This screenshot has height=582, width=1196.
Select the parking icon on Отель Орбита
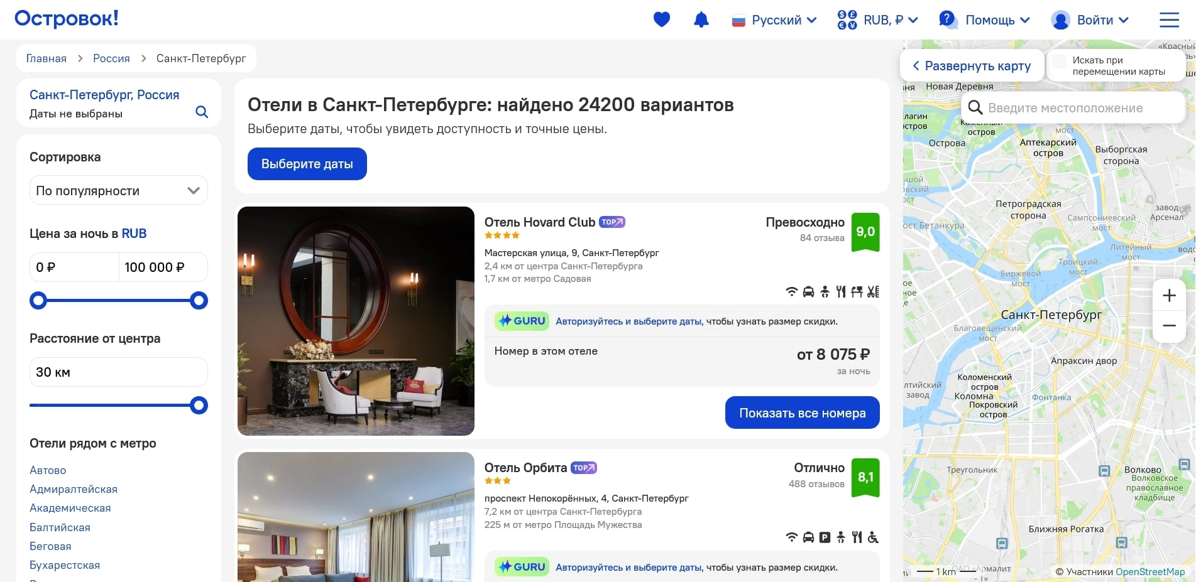click(x=825, y=538)
